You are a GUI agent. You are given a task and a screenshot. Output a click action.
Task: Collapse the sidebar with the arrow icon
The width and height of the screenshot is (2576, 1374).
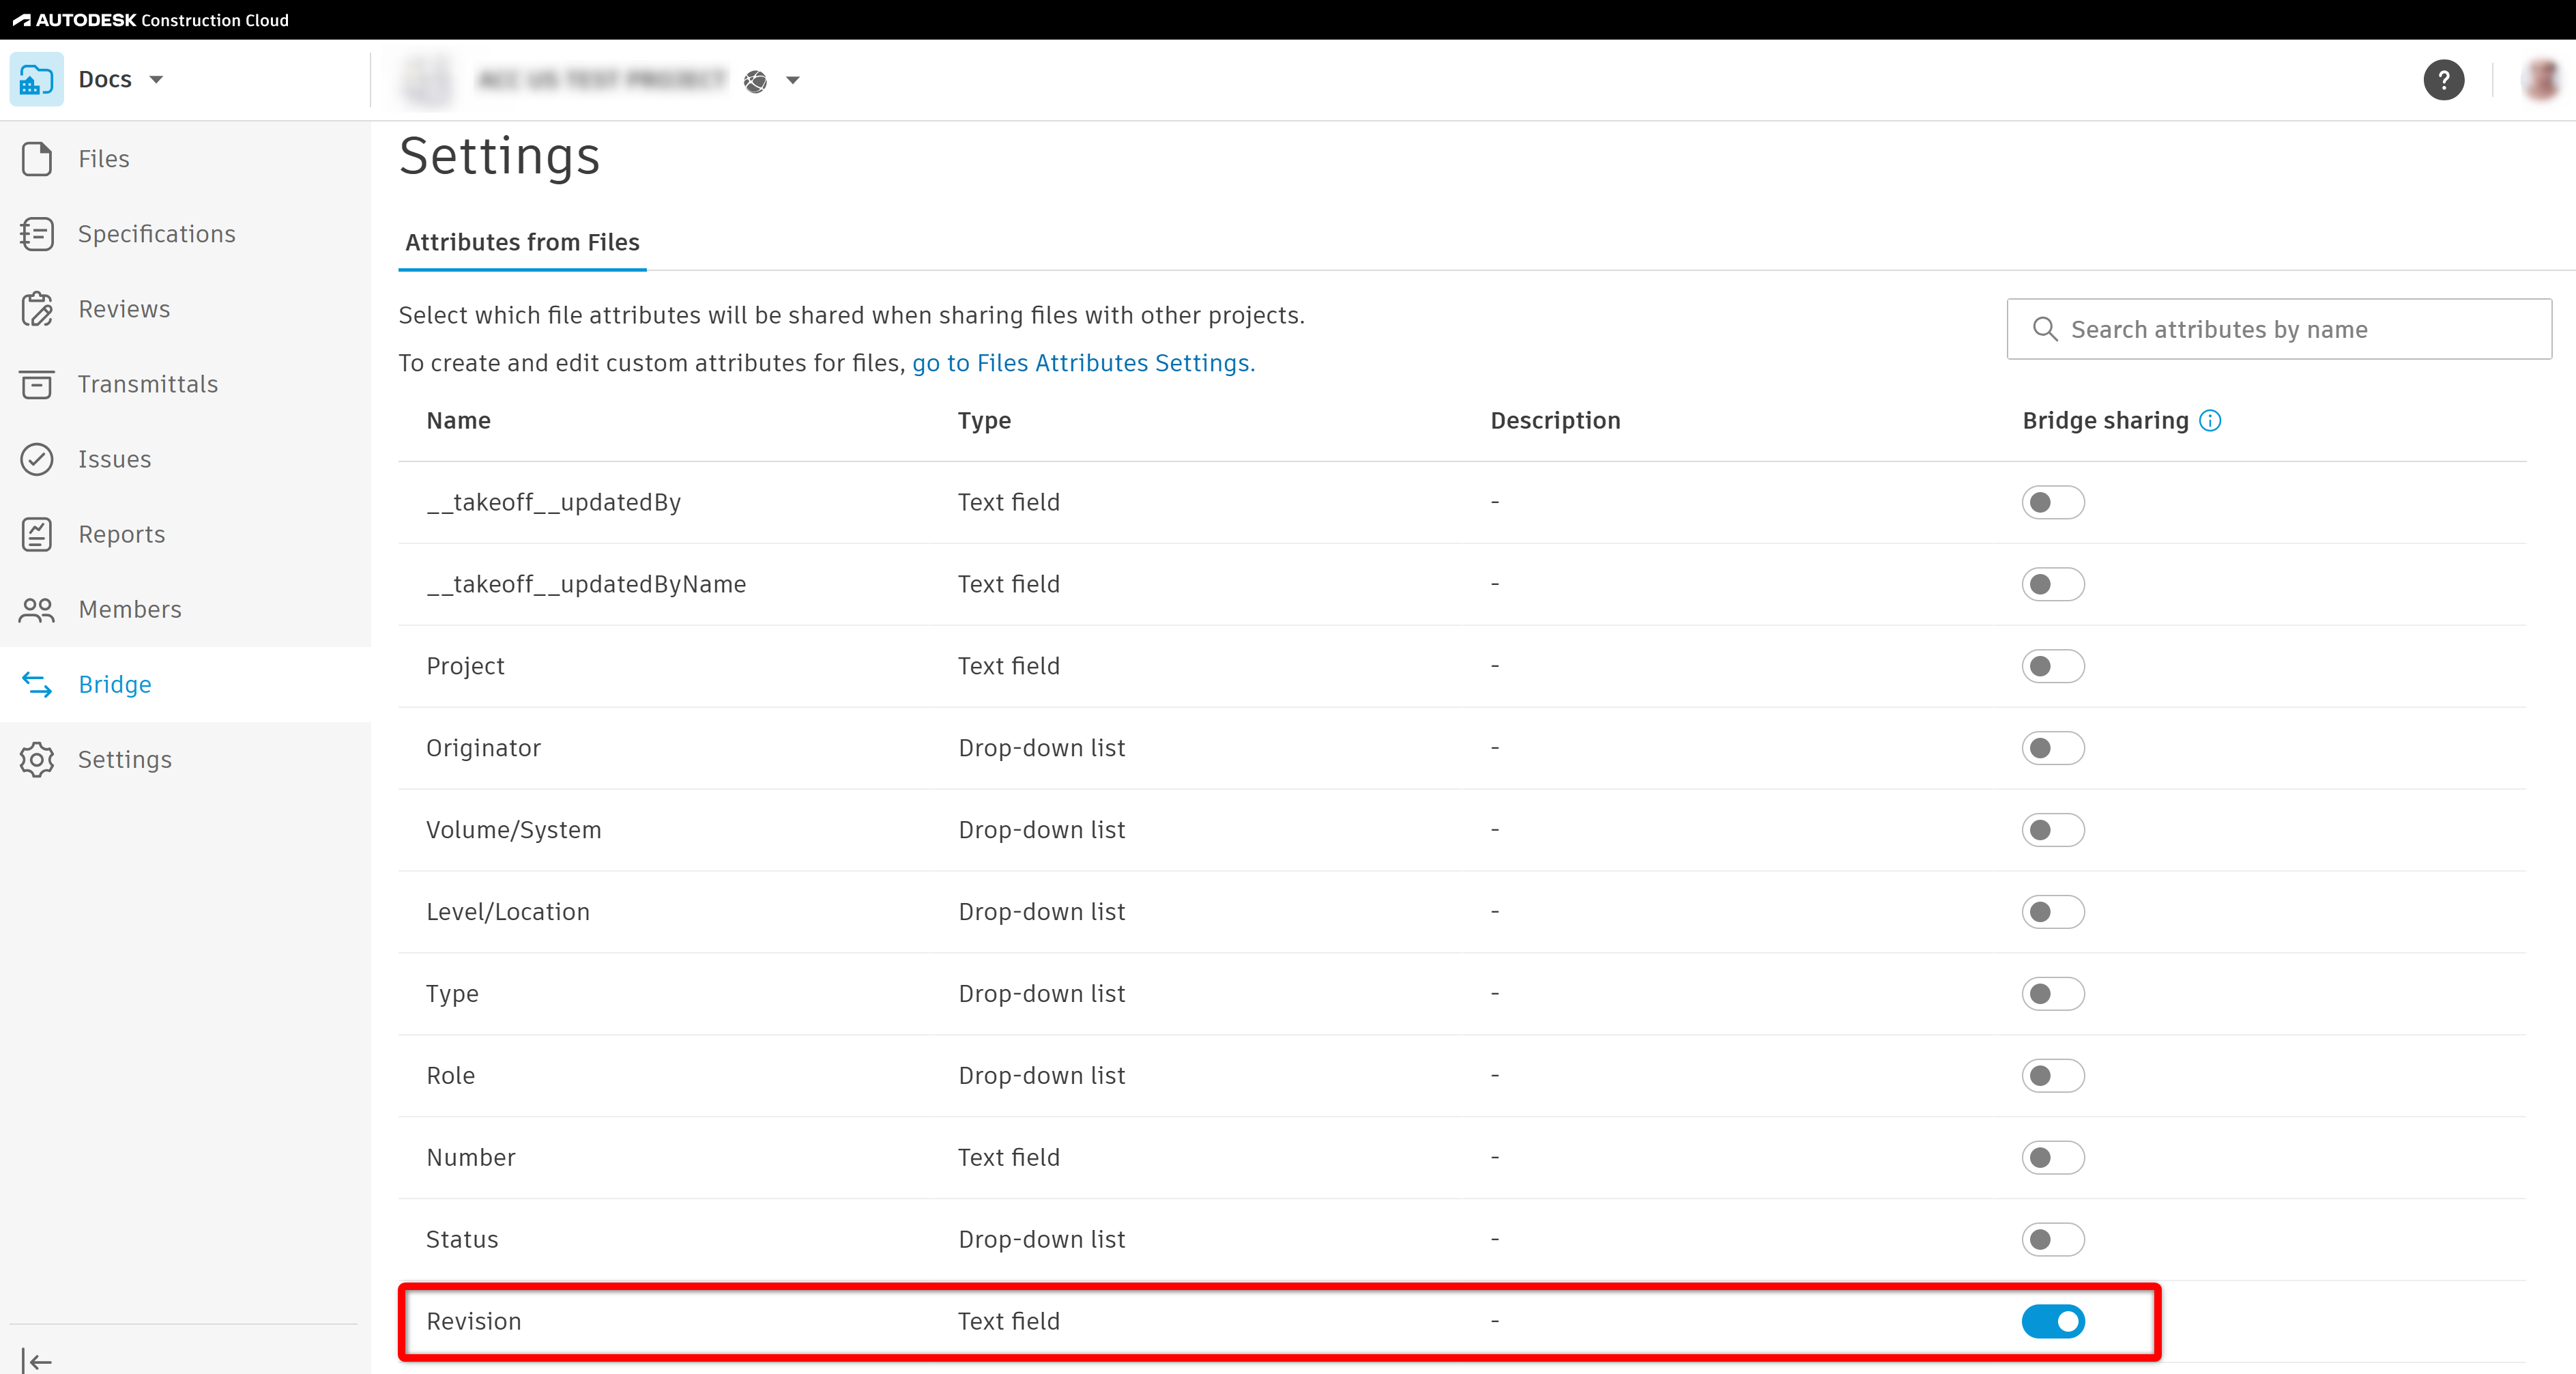(x=37, y=1361)
